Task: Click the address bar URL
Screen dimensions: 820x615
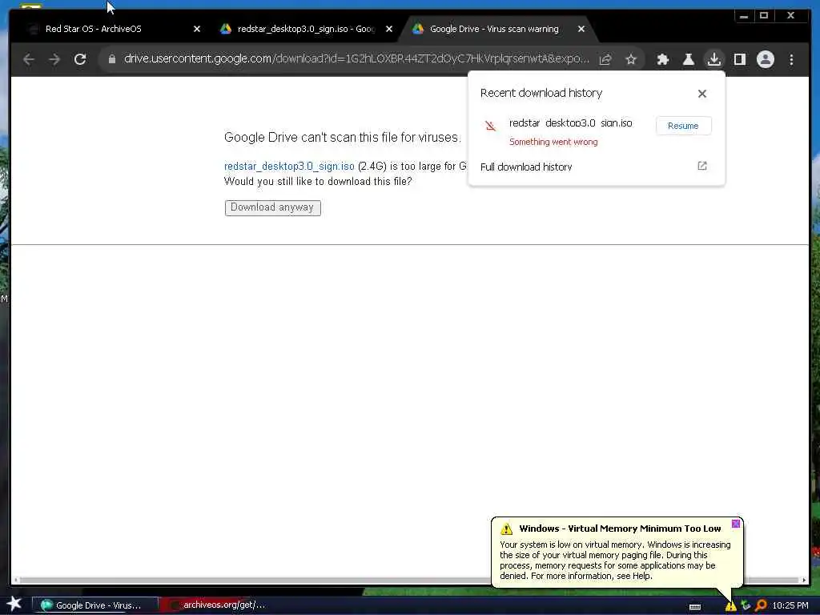Action: (356, 59)
